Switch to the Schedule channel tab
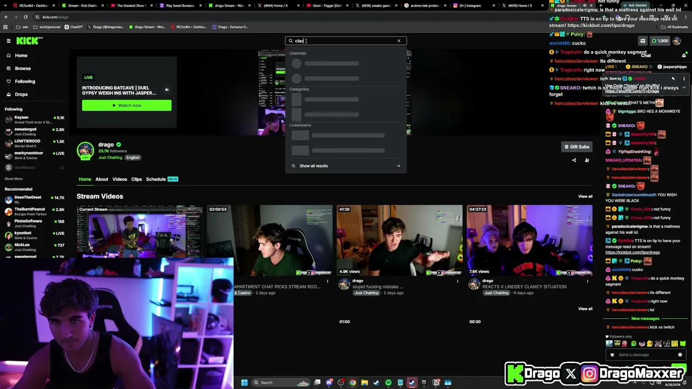 pyautogui.click(x=161, y=179)
